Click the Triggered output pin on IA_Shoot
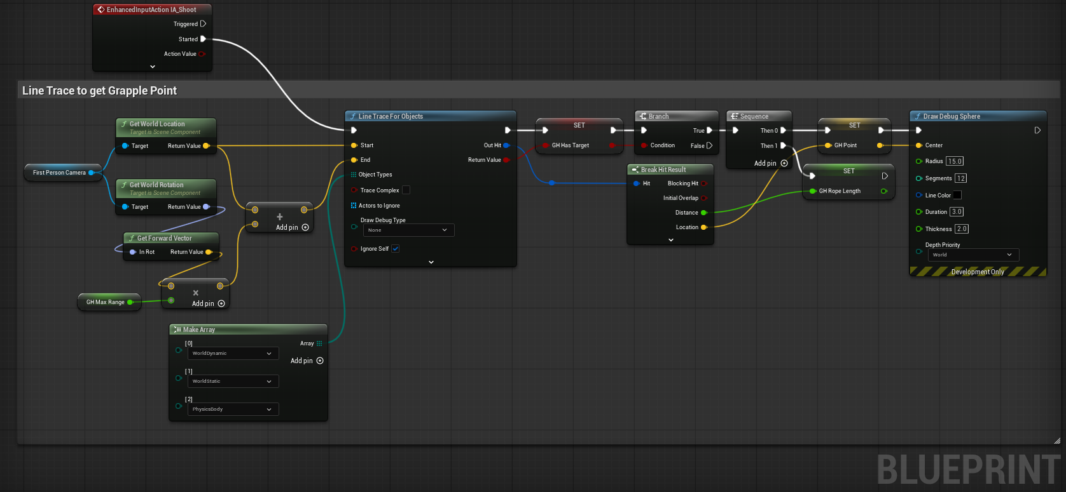Screen dimensions: 1066x492 (x=203, y=23)
